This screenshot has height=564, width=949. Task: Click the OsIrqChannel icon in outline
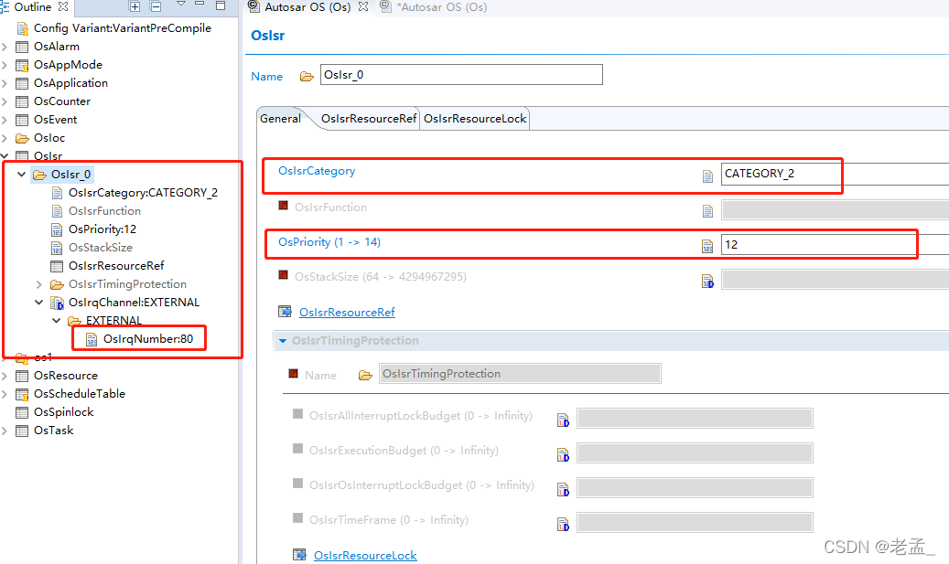(57, 303)
